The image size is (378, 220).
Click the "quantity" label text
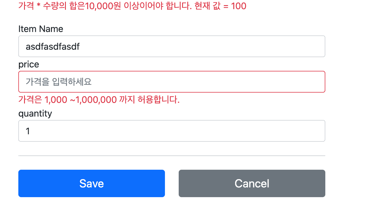tap(35, 114)
